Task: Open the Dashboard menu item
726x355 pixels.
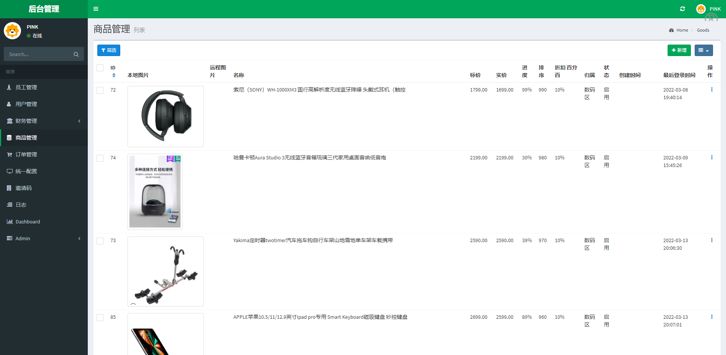Action: coord(27,222)
